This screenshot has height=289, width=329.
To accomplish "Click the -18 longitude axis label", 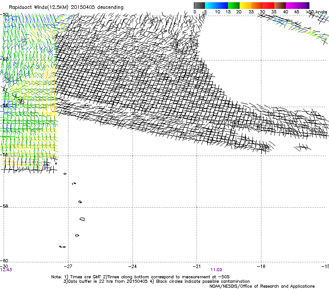I will (261, 266).
